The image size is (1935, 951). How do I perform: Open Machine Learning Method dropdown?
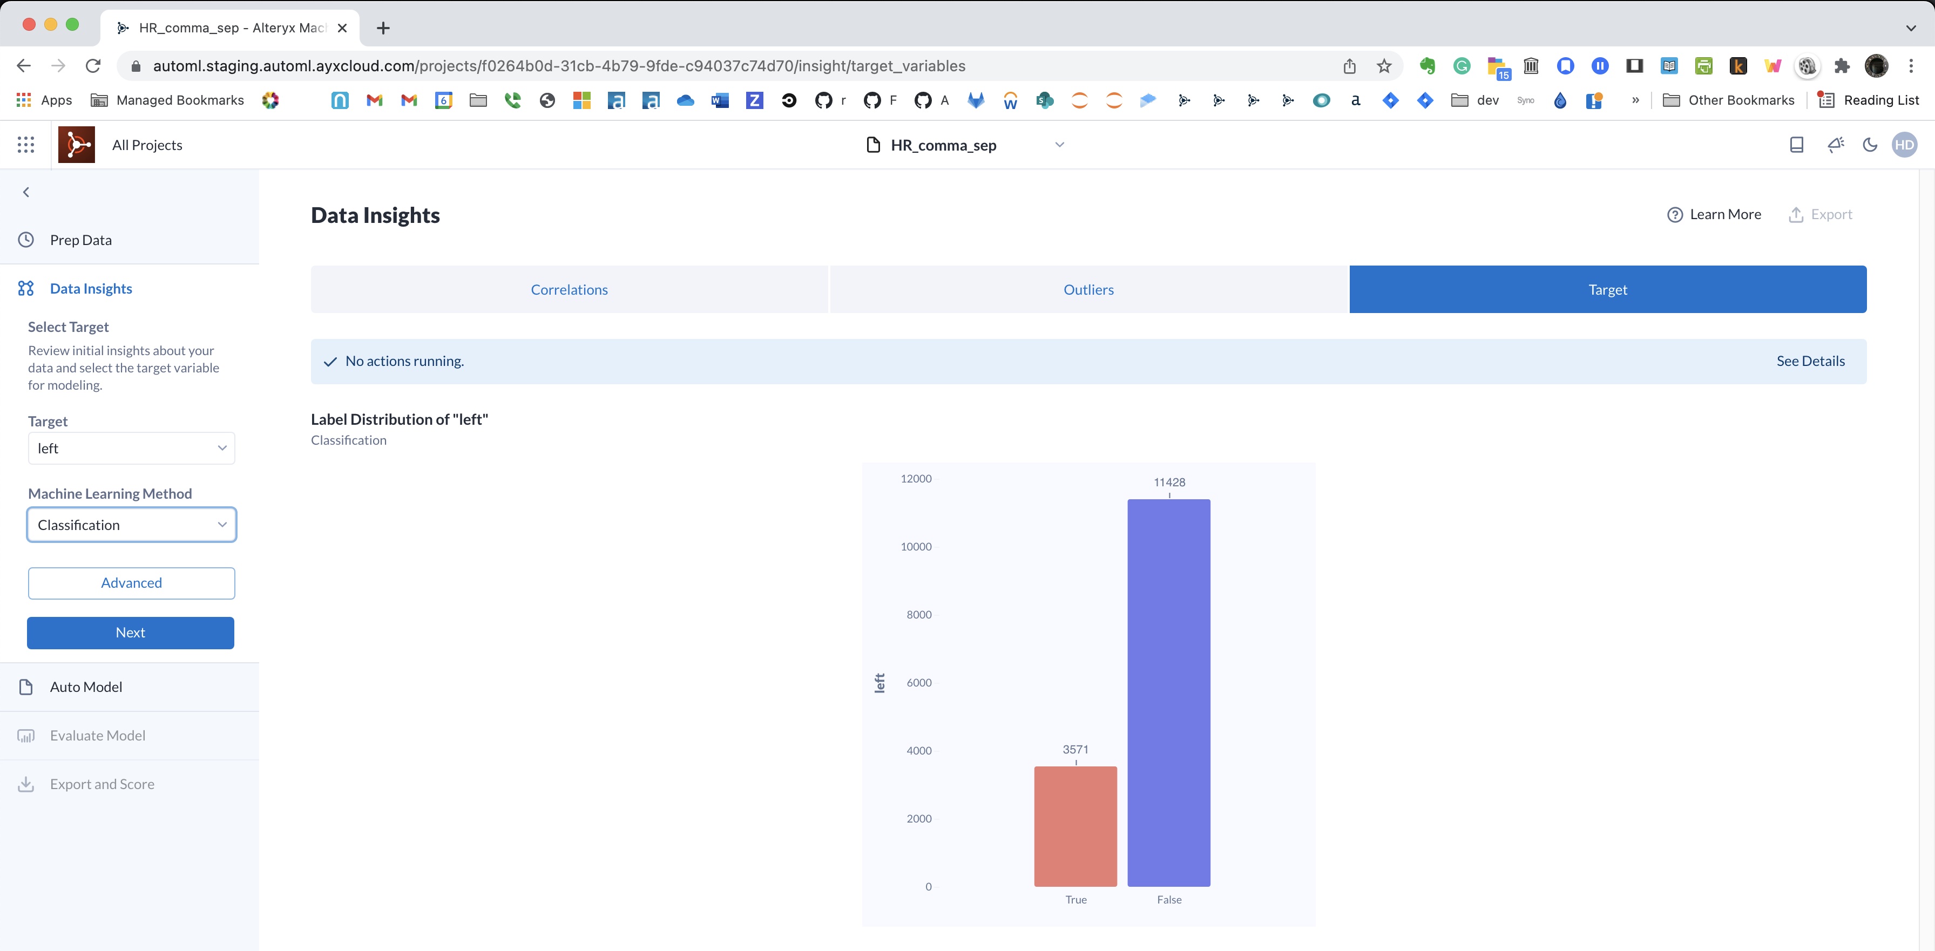click(x=131, y=525)
